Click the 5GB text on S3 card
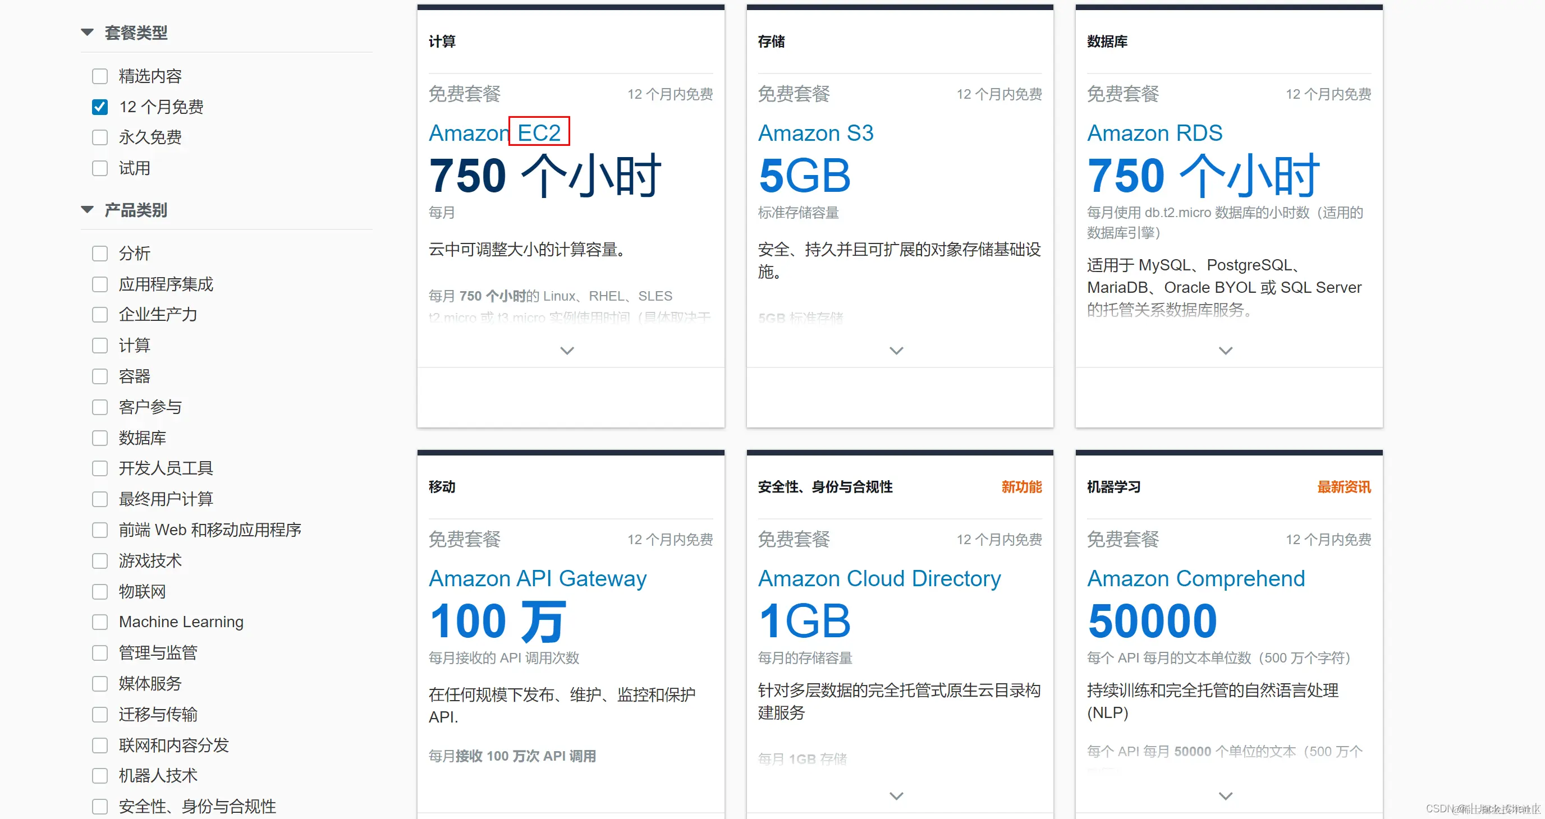Image resolution: width=1545 pixels, height=819 pixels. click(x=804, y=176)
